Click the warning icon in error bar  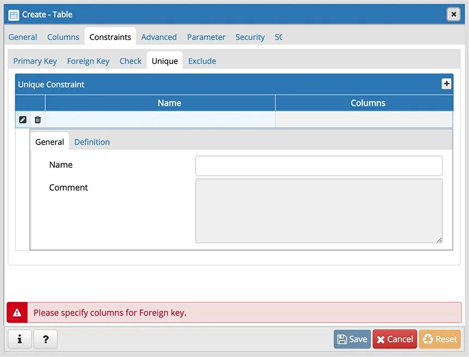(17, 312)
